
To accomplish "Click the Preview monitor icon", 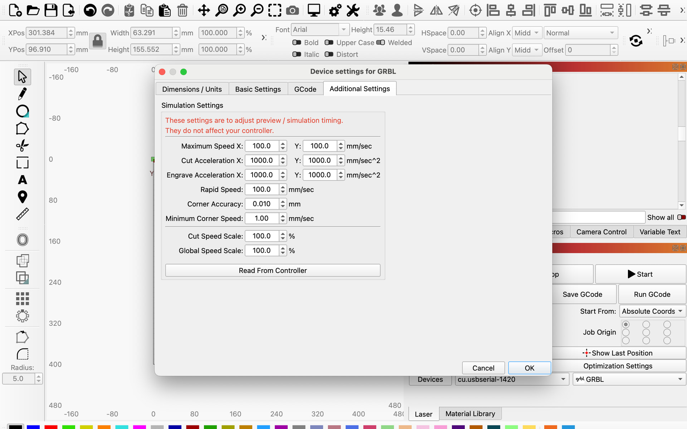I will 313,10.
